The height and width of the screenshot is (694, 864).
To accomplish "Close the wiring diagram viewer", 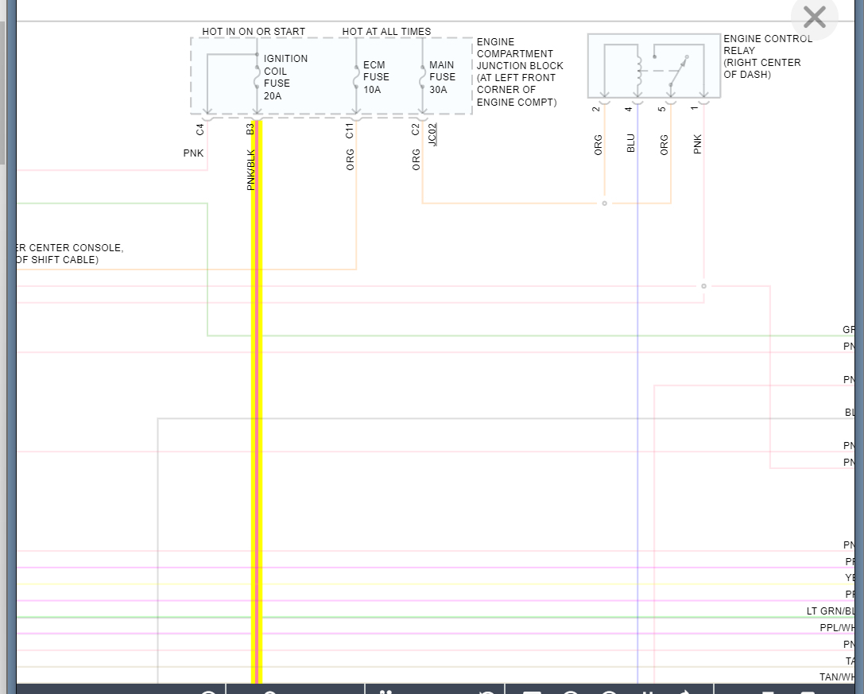I will click(814, 17).
